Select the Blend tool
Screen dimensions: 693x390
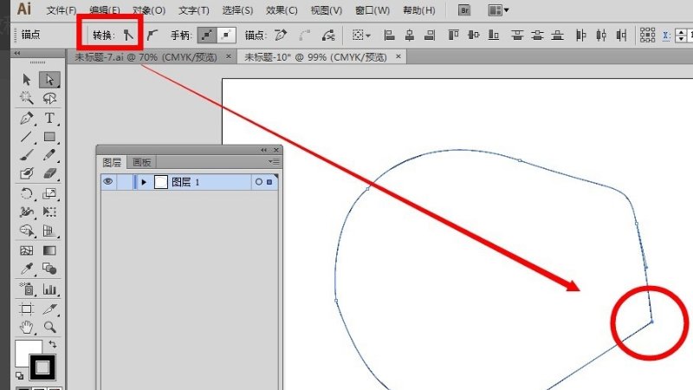point(49,269)
